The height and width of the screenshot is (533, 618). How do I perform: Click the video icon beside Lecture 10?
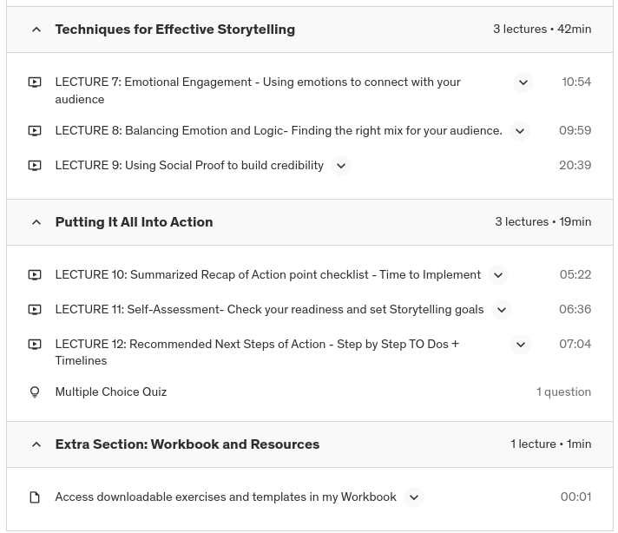[35, 275]
